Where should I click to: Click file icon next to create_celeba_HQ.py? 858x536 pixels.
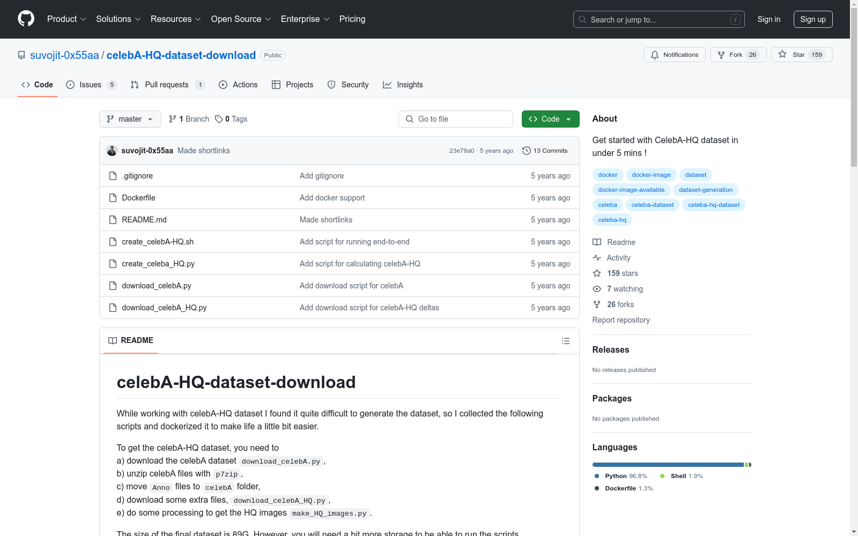click(x=113, y=264)
